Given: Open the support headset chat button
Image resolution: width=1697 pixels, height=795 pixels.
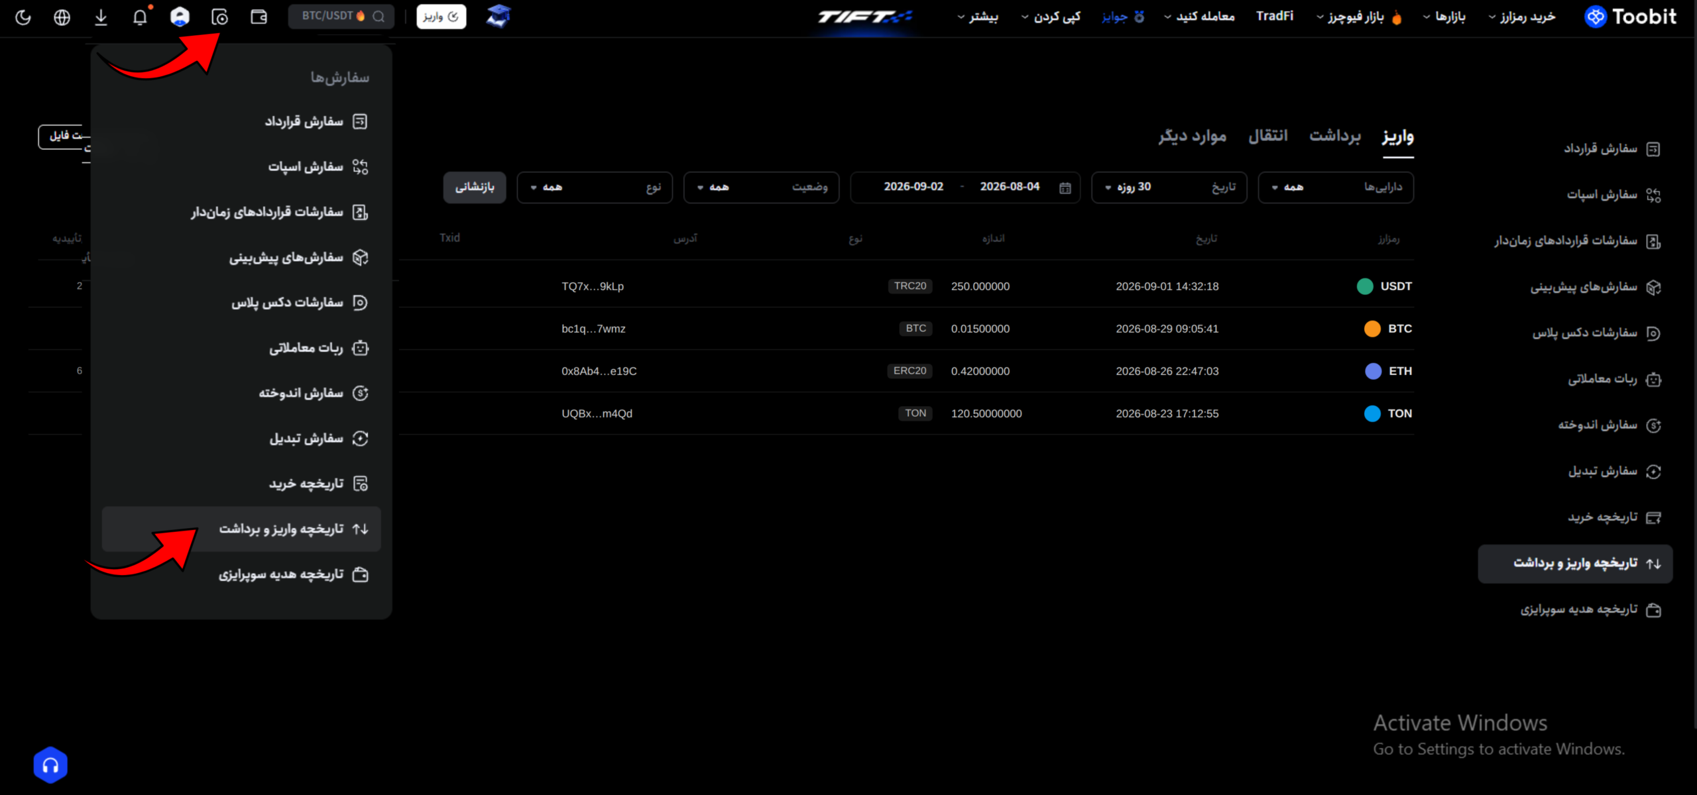Looking at the screenshot, I should pyautogui.click(x=50, y=765).
